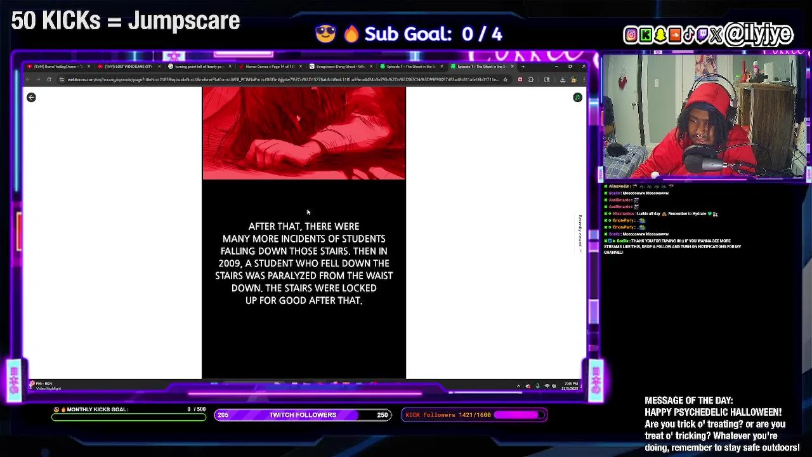This screenshot has height=457, width=812.
Task: Click the Kick Followers 1421/1600 bar
Action: [474, 415]
